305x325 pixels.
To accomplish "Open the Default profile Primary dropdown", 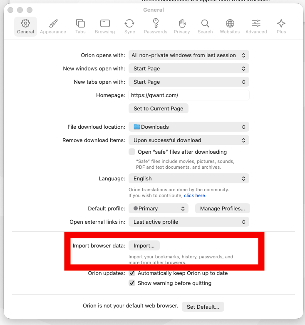I will coord(159,208).
